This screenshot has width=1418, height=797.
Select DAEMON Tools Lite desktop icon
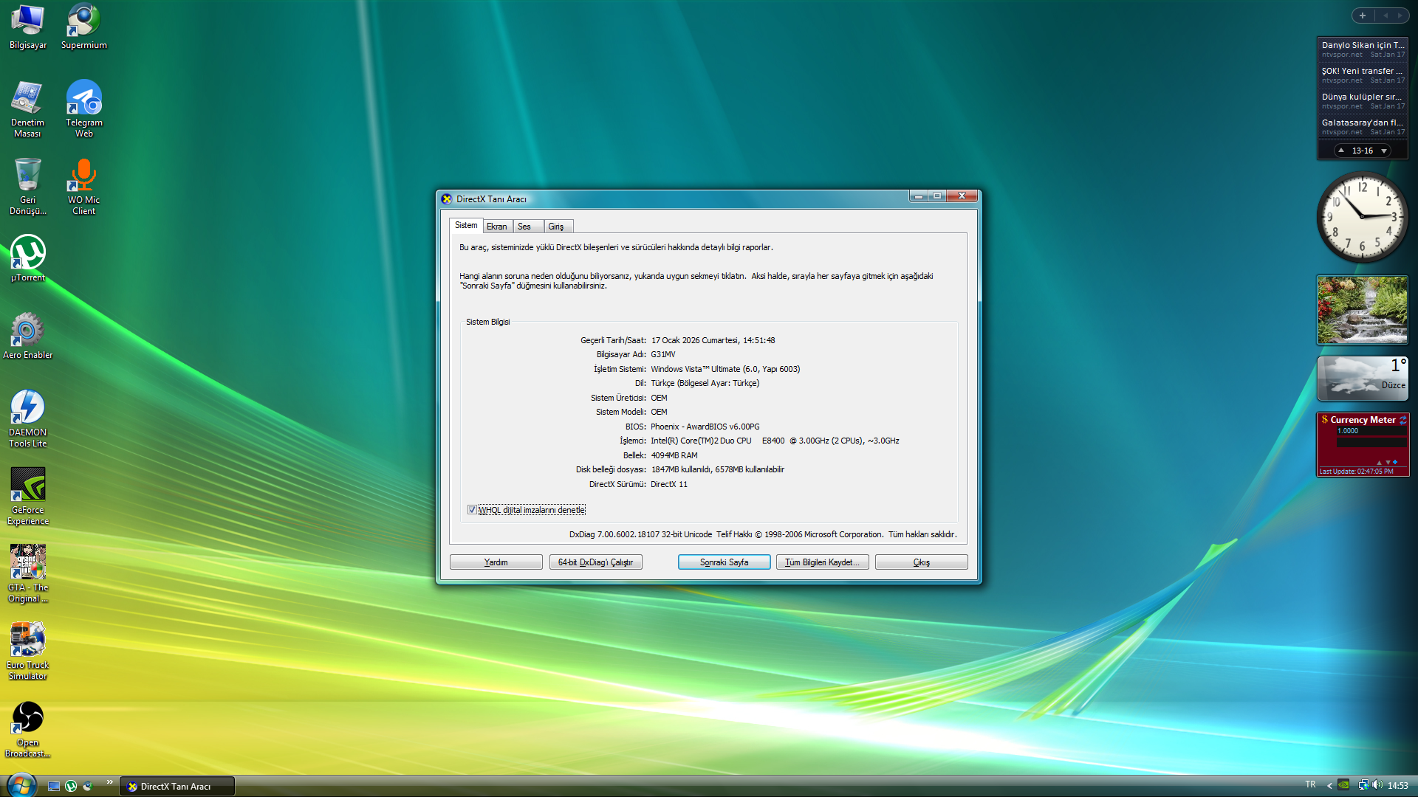[x=28, y=419]
